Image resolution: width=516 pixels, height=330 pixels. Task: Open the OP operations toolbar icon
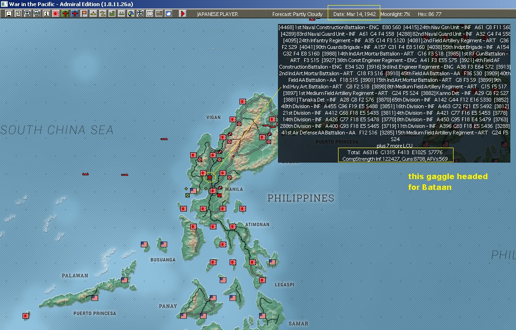tap(150, 14)
